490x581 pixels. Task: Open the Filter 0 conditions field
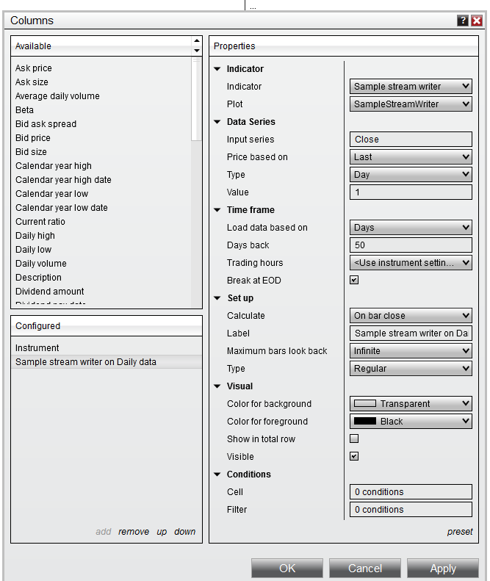pos(411,510)
